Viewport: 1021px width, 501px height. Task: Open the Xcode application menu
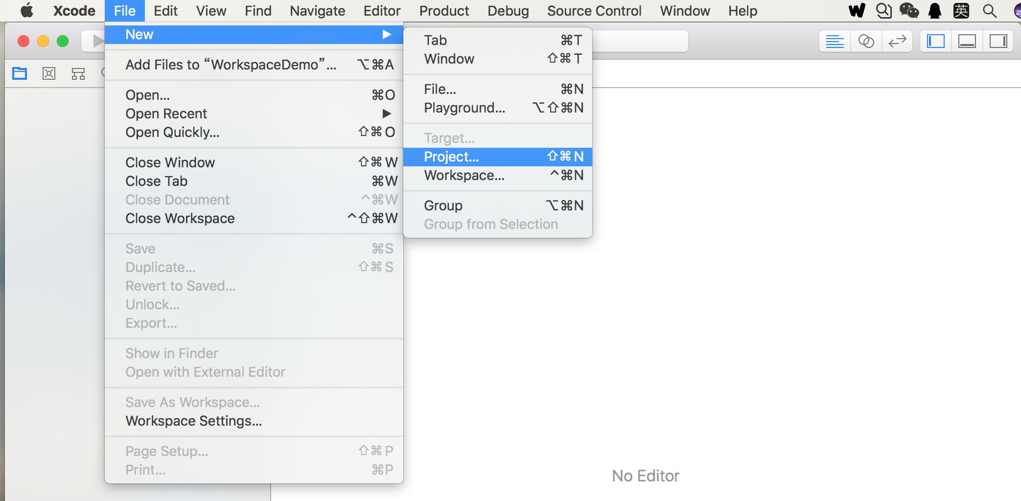[x=74, y=11]
